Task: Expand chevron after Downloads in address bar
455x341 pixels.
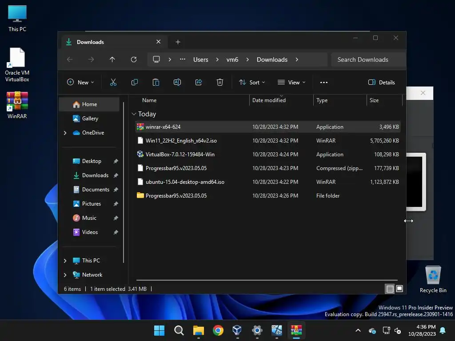Action: 297,59
